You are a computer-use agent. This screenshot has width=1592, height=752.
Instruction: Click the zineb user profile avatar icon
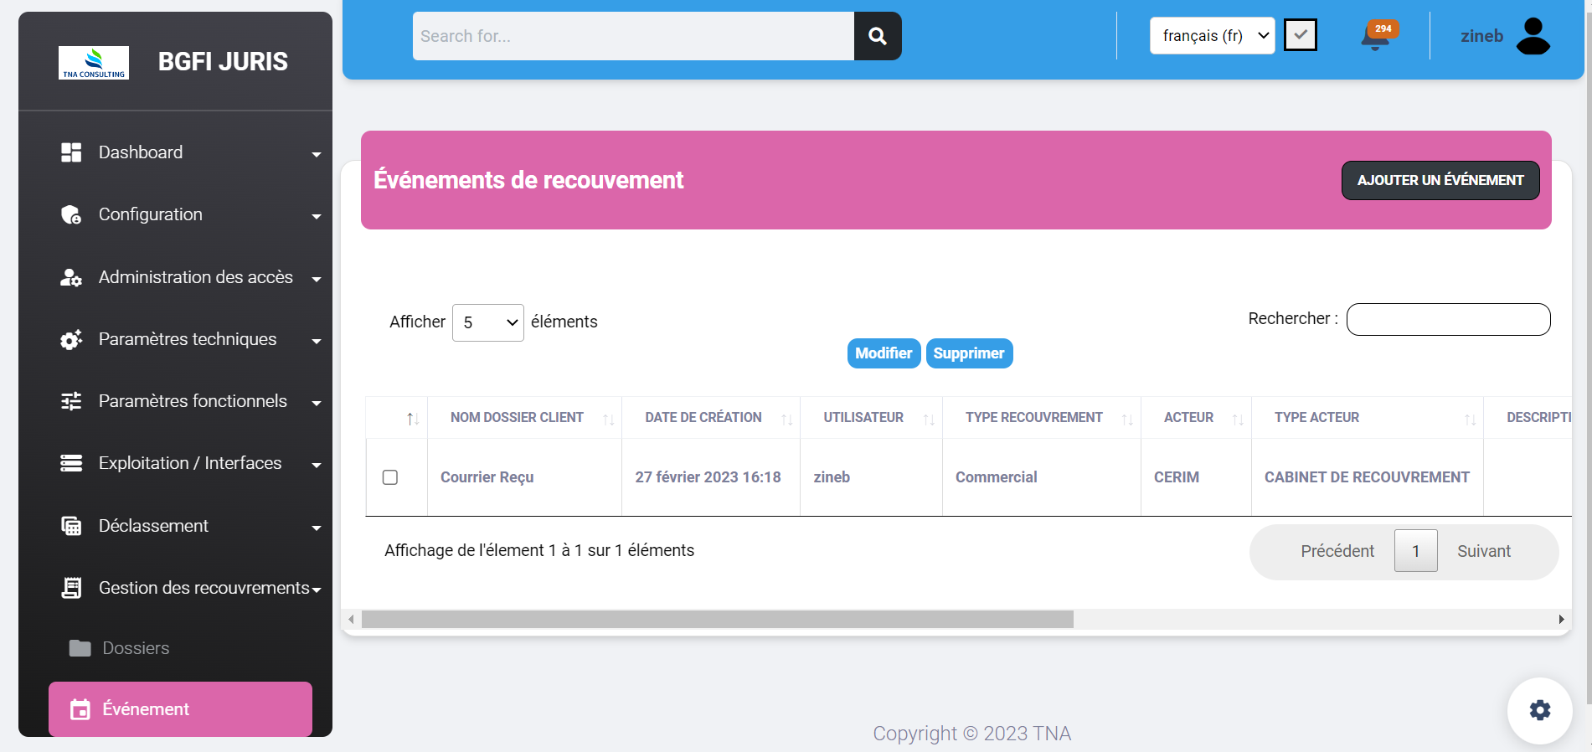[1533, 36]
